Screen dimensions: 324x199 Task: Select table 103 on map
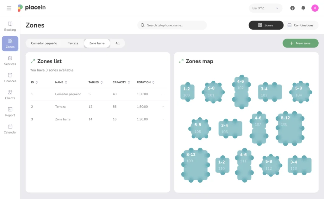[270, 92]
